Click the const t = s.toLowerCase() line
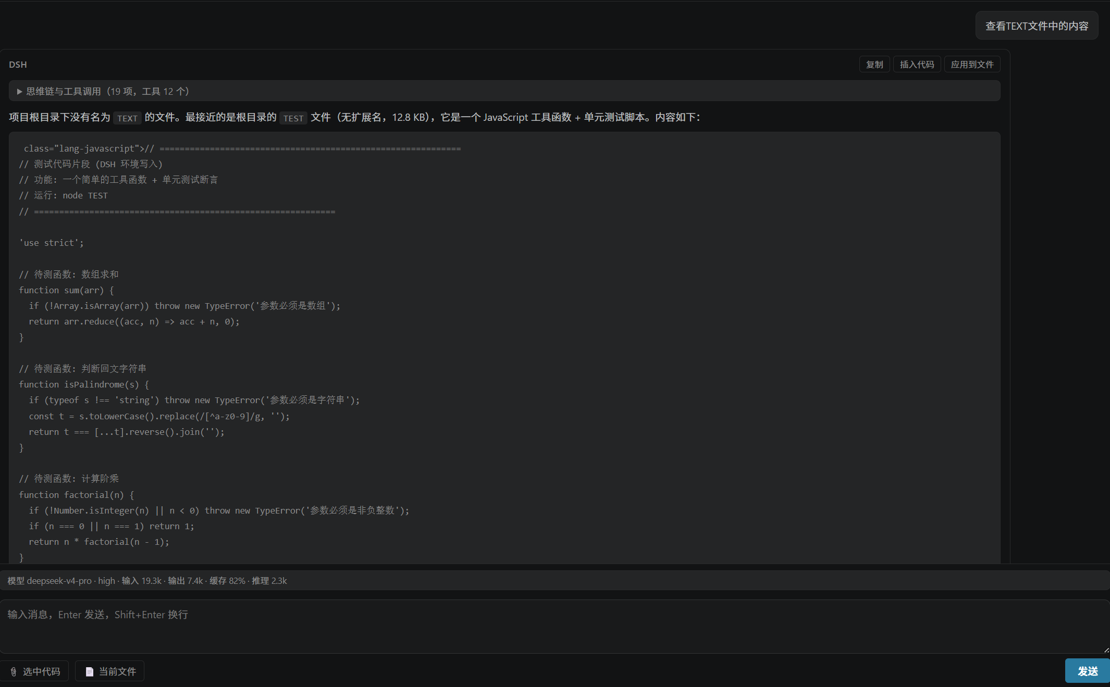 (x=159, y=416)
